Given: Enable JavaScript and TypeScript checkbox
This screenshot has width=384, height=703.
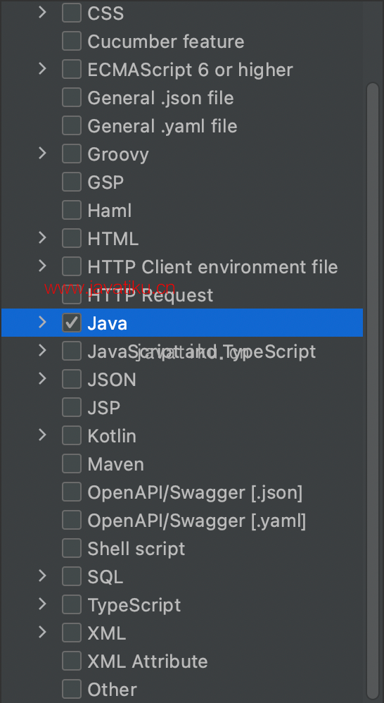Looking at the screenshot, I should (72, 351).
